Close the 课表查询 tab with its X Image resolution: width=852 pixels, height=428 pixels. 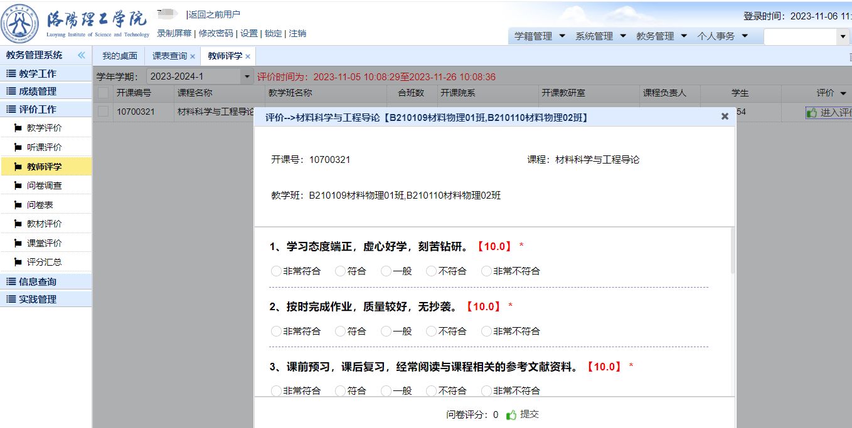(x=193, y=56)
